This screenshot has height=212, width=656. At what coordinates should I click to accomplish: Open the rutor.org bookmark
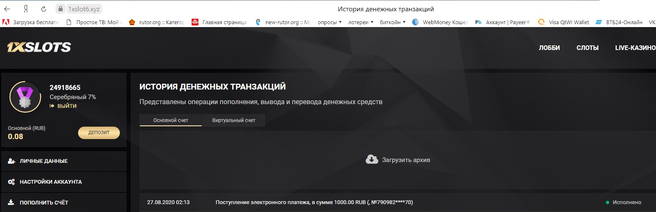[x=157, y=22]
